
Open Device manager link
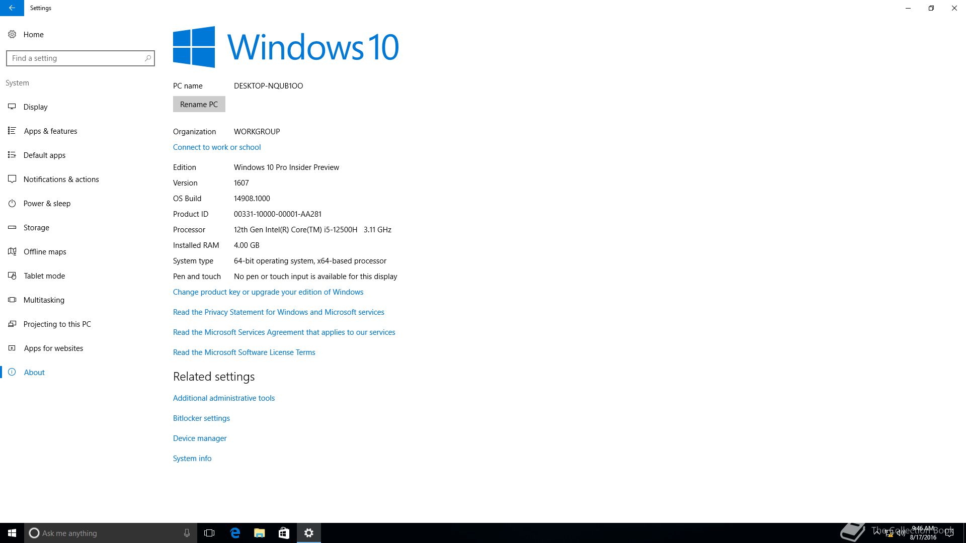point(200,438)
